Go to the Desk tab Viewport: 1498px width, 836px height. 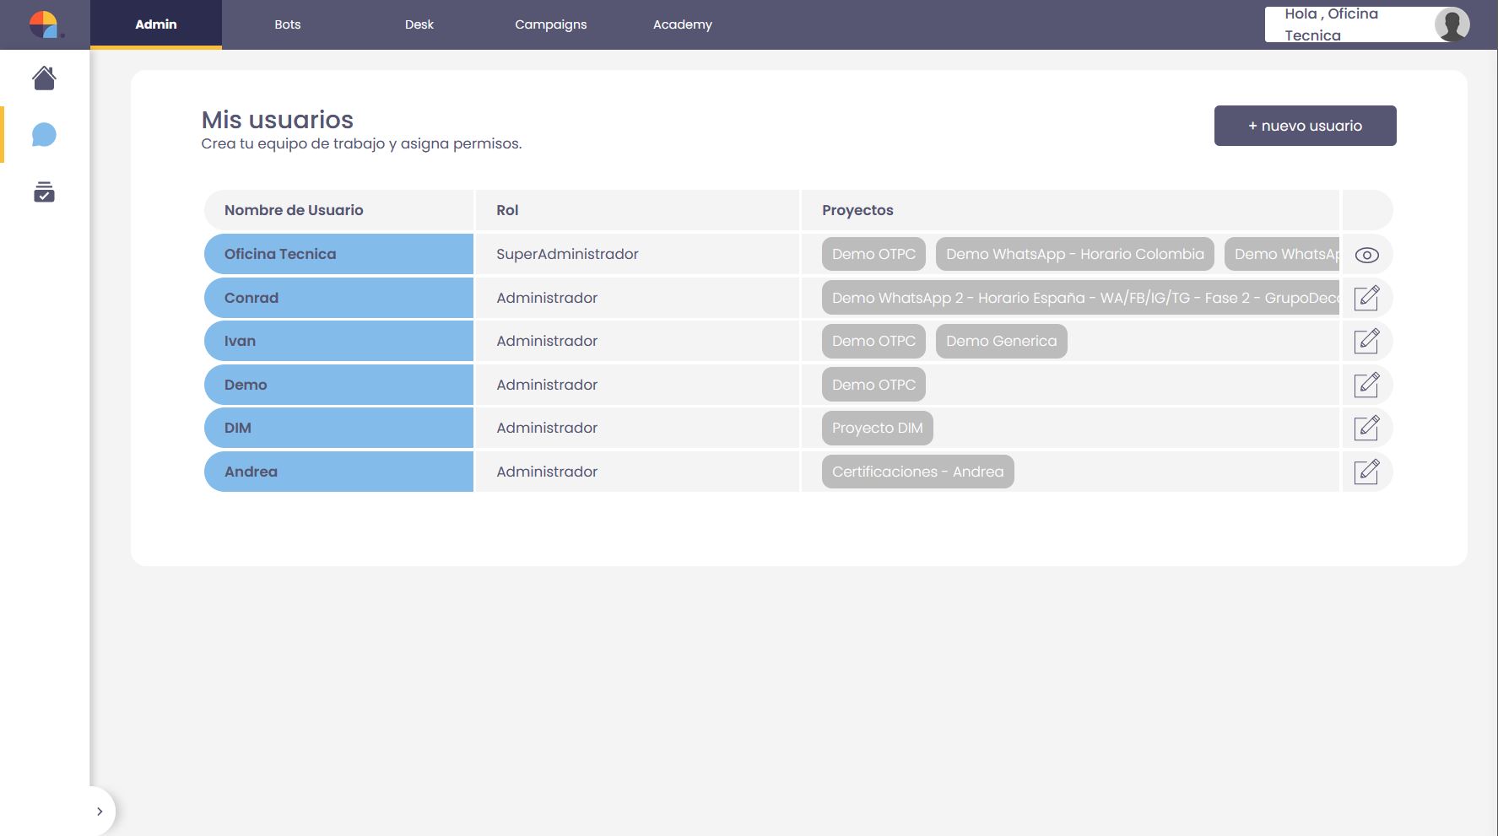click(x=419, y=24)
